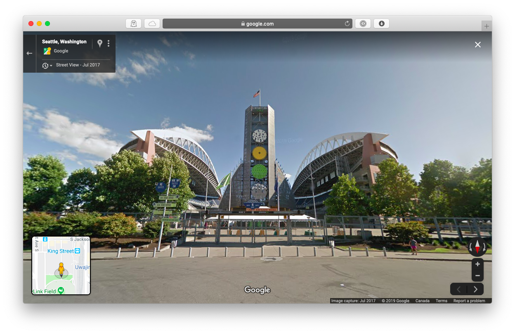Click the compass to reset north
This screenshot has width=515, height=334.
[x=477, y=247]
